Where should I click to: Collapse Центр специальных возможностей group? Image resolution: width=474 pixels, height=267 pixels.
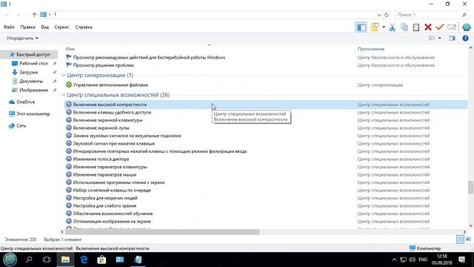63,95
